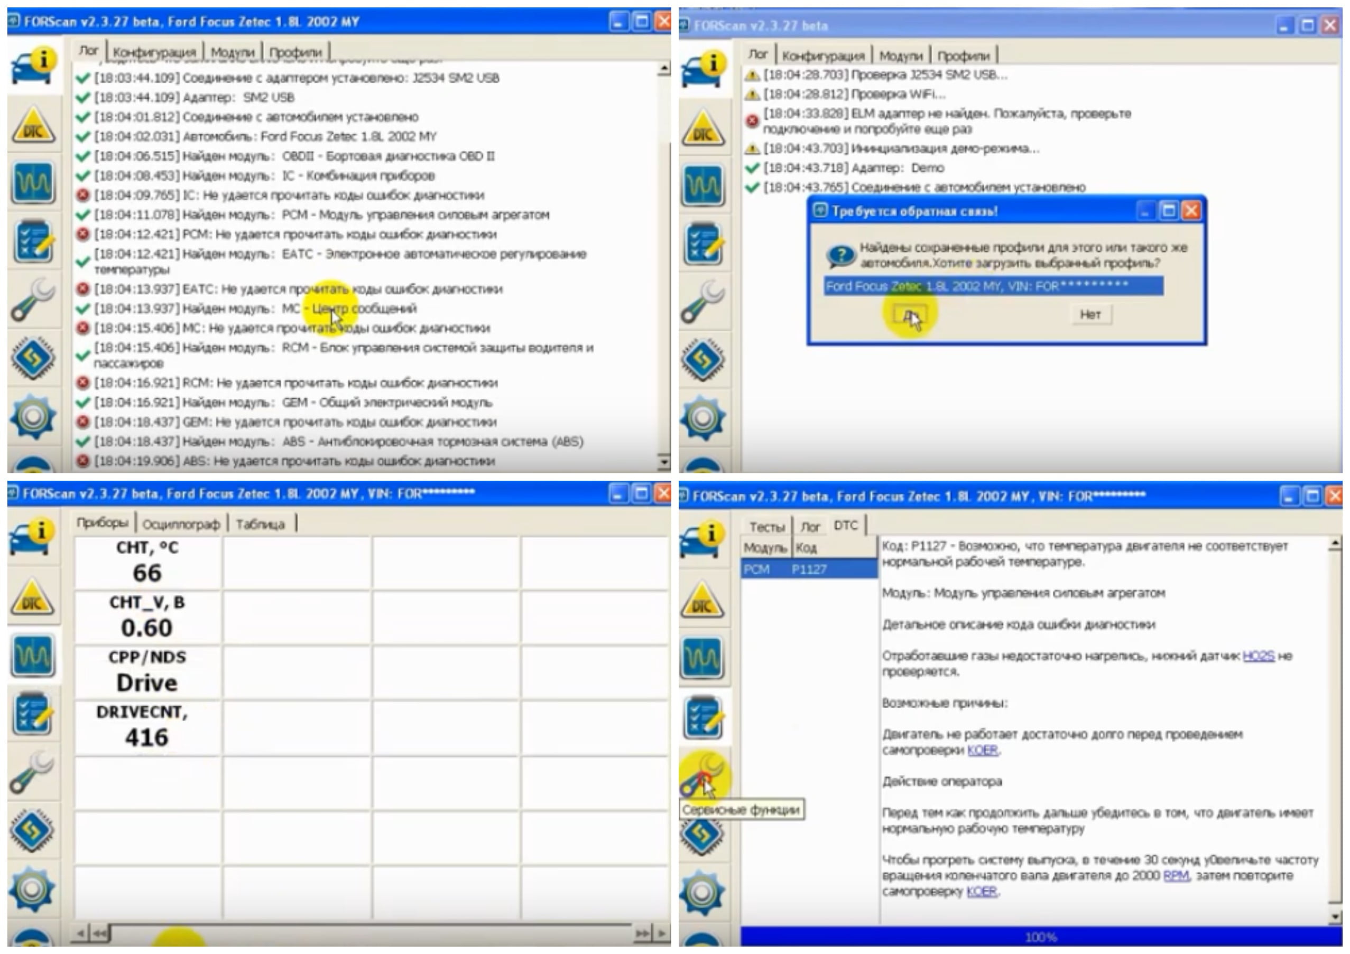Click wrench service icon in demo-mode window
This screenshot has width=1350, height=954.
coord(704,301)
